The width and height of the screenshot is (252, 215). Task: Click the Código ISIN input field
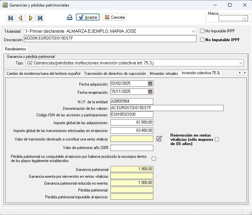pyautogui.click(x=132, y=115)
